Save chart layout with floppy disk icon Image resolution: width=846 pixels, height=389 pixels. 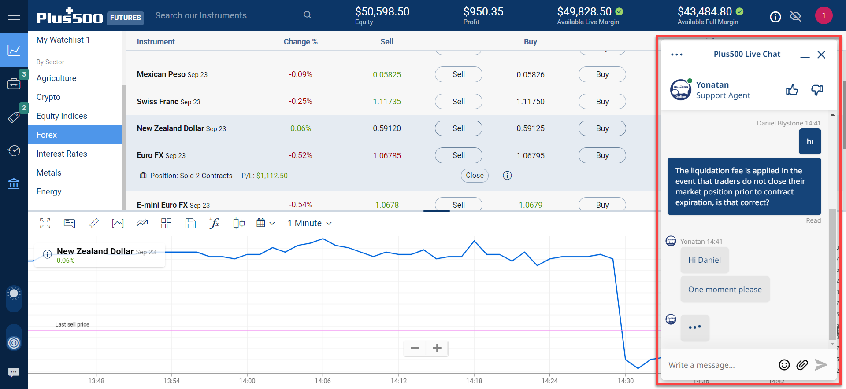coord(190,224)
